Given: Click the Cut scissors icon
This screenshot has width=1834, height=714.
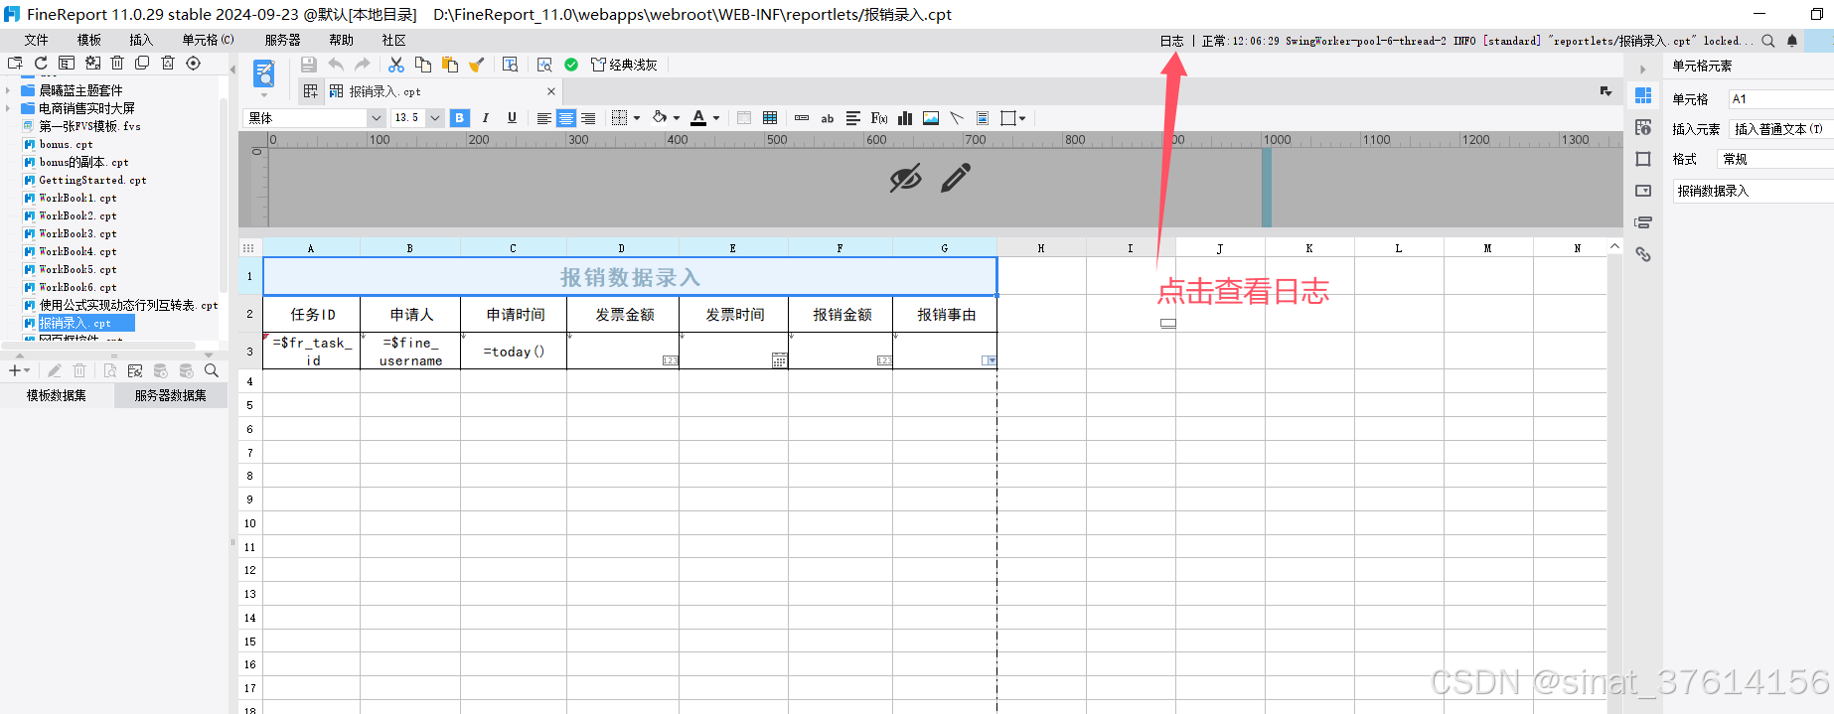Looking at the screenshot, I should (395, 65).
